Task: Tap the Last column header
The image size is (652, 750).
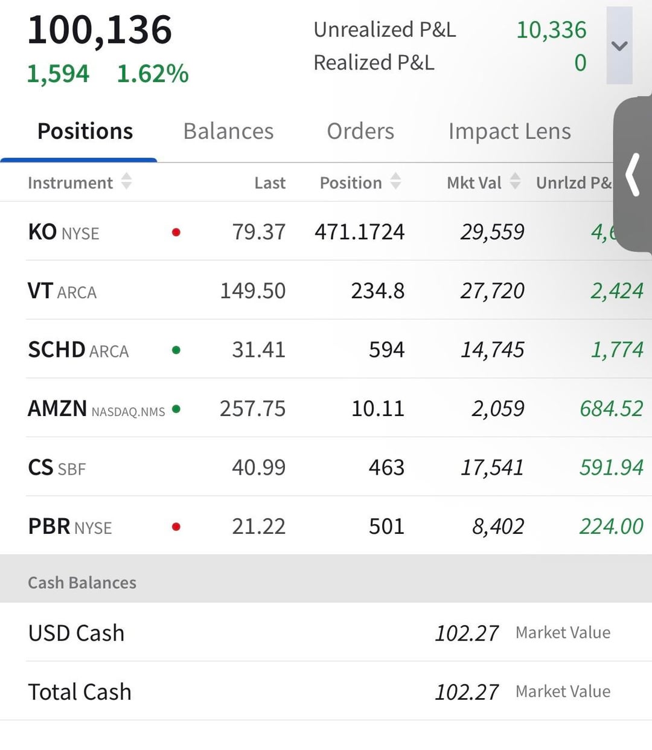Action: point(269,183)
